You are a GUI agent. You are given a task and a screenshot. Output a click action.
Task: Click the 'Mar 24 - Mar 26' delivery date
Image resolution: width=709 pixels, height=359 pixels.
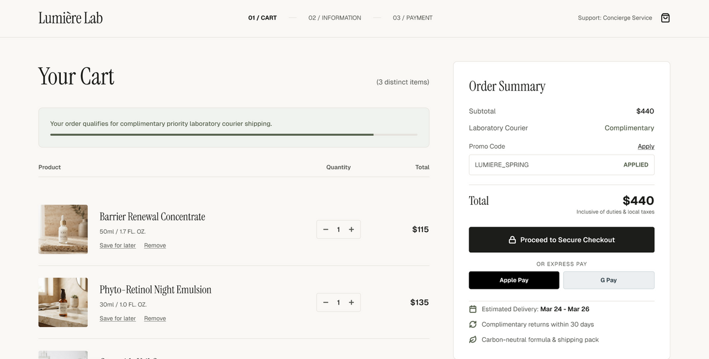(x=564, y=309)
